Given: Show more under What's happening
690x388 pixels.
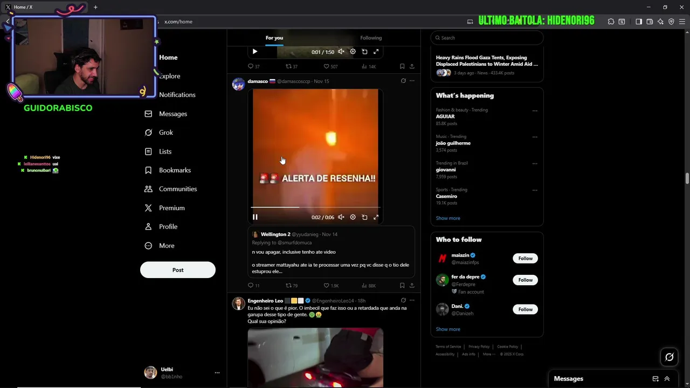Looking at the screenshot, I should [448, 218].
